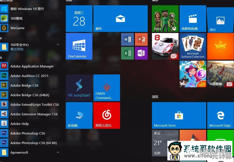The width and height of the screenshot is (234, 162).
Task: Open the 电影和电视 tile
Action: click(x=193, y=19)
